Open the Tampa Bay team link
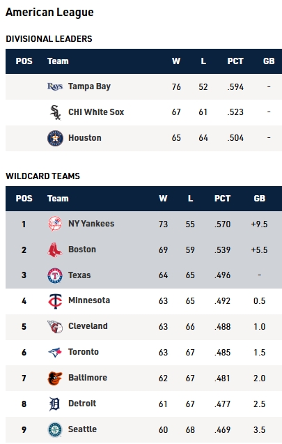Viewport: 282px width, 444px height. [89, 86]
